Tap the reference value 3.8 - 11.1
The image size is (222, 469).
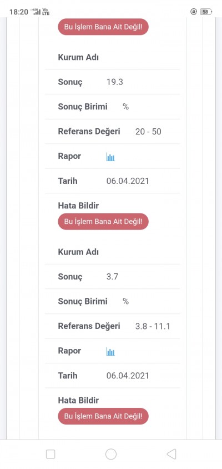pos(153,326)
